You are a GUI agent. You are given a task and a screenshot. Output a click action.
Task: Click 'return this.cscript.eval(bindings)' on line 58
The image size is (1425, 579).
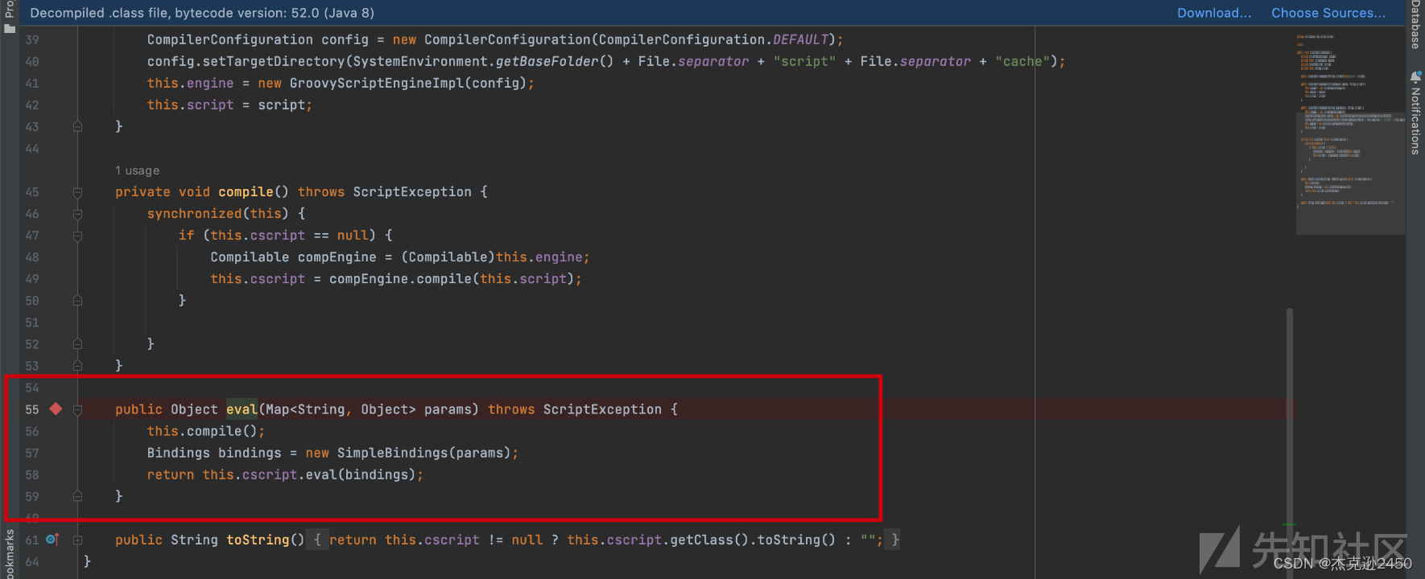point(281,474)
